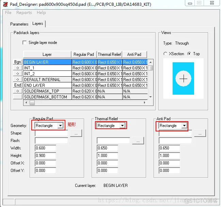Click the horizontal scrollbar thumb in layer table

pyautogui.click(x=32, y=102)
